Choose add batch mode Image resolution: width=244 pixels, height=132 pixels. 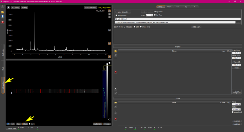pos(134,27)
